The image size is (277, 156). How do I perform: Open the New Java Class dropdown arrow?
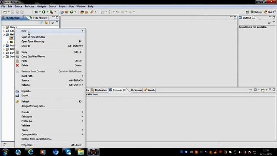pos(75,12)
